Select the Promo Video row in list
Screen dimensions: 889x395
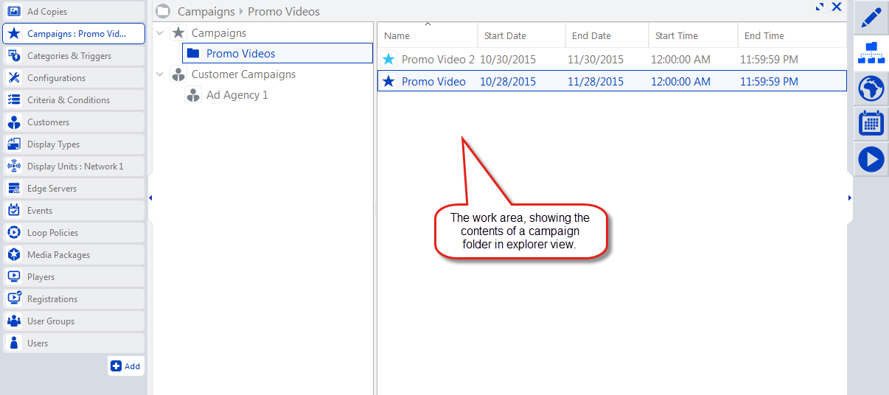pyautogui.click(x=433, y=82)
